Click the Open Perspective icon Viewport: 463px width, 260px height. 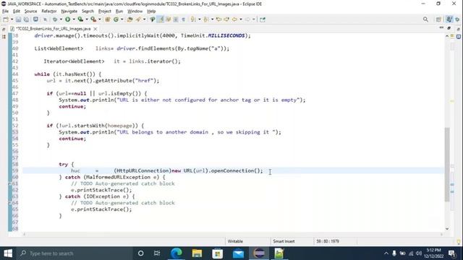click(438, 19)
